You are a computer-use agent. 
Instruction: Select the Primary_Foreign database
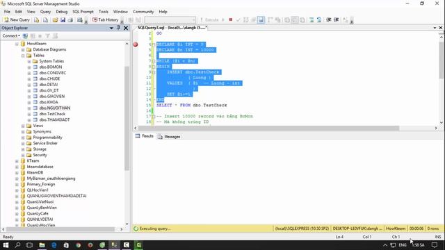[x=41, y=184]
